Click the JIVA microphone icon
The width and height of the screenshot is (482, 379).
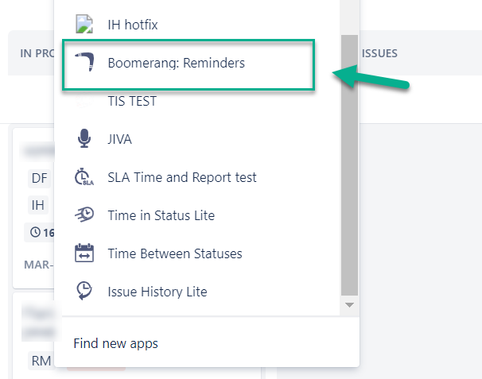(x=84, y=139)
